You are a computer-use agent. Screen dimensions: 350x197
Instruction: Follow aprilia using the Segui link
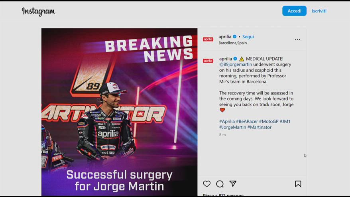click(248, 37)
